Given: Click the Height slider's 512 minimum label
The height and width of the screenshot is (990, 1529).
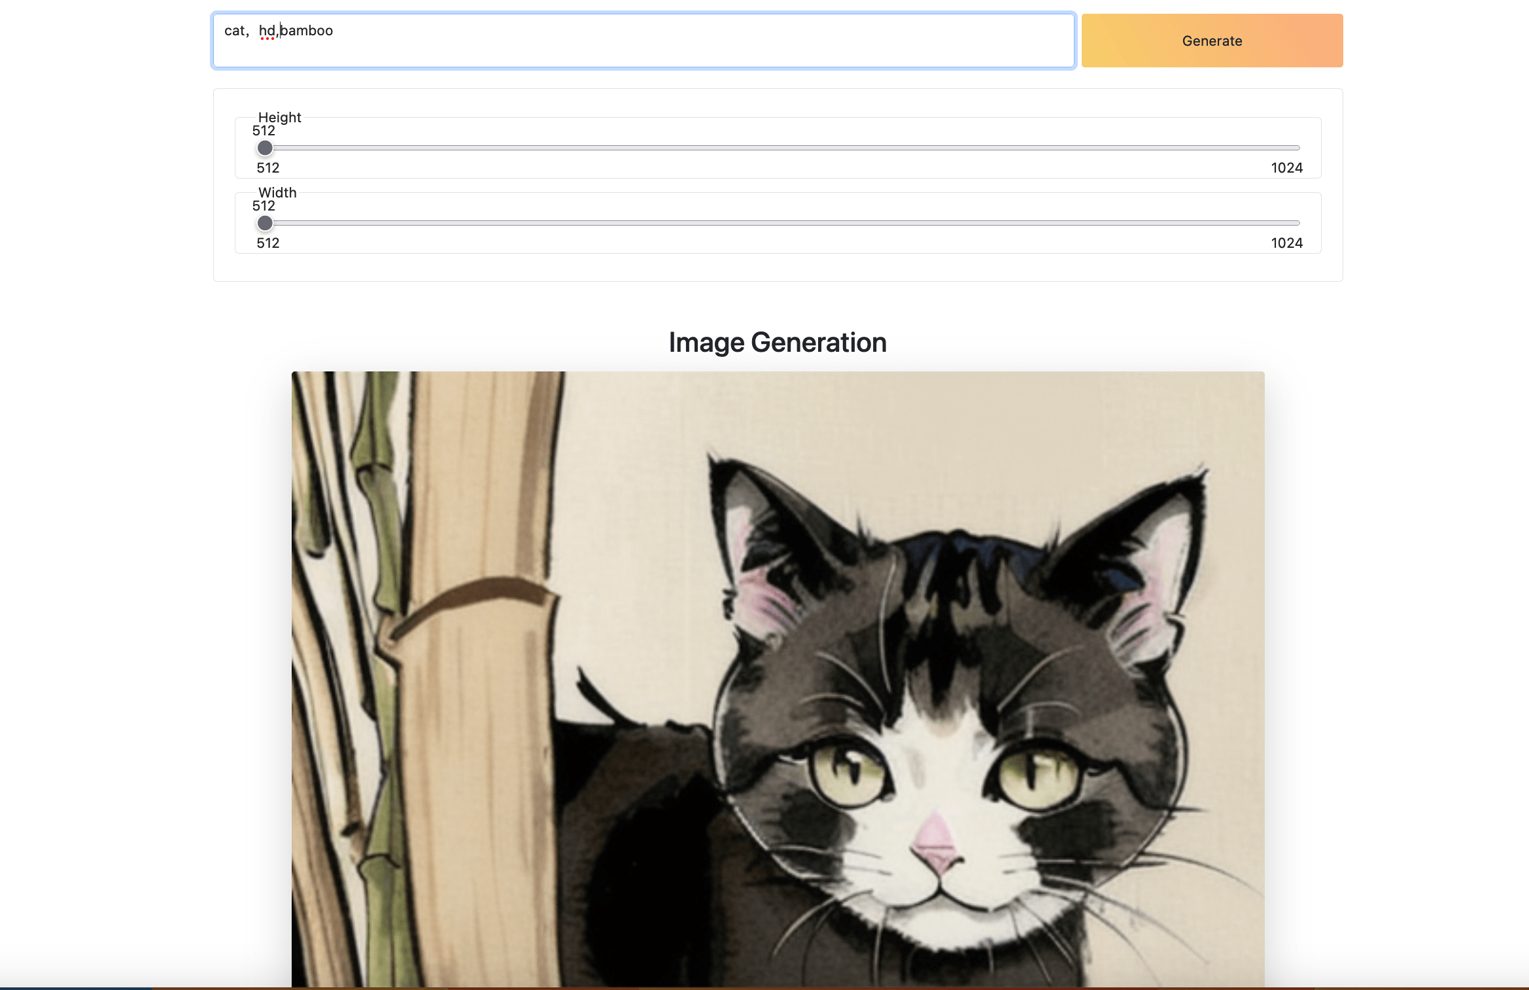Looking at the screenshot, I should pos(267,168).
